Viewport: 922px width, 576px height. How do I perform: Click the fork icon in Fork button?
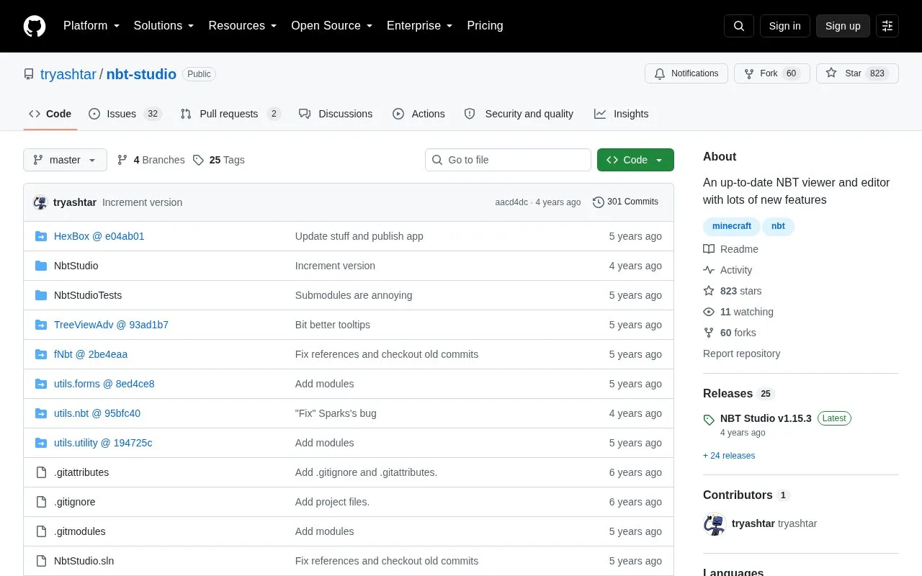[749, 73]
